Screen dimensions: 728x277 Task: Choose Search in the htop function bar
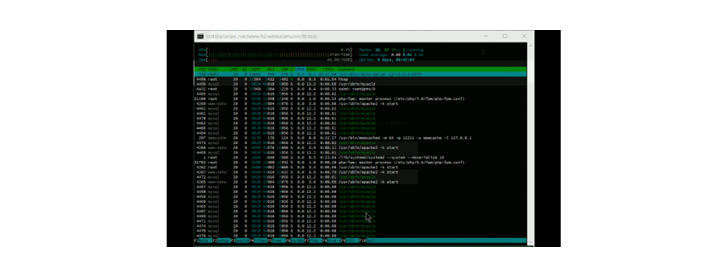[x=240, y=240]
